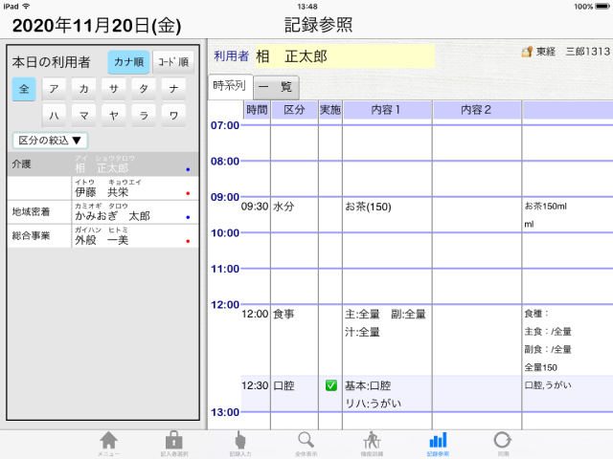
Task: Switch sorting to コード順
Action: pos(173,62)
